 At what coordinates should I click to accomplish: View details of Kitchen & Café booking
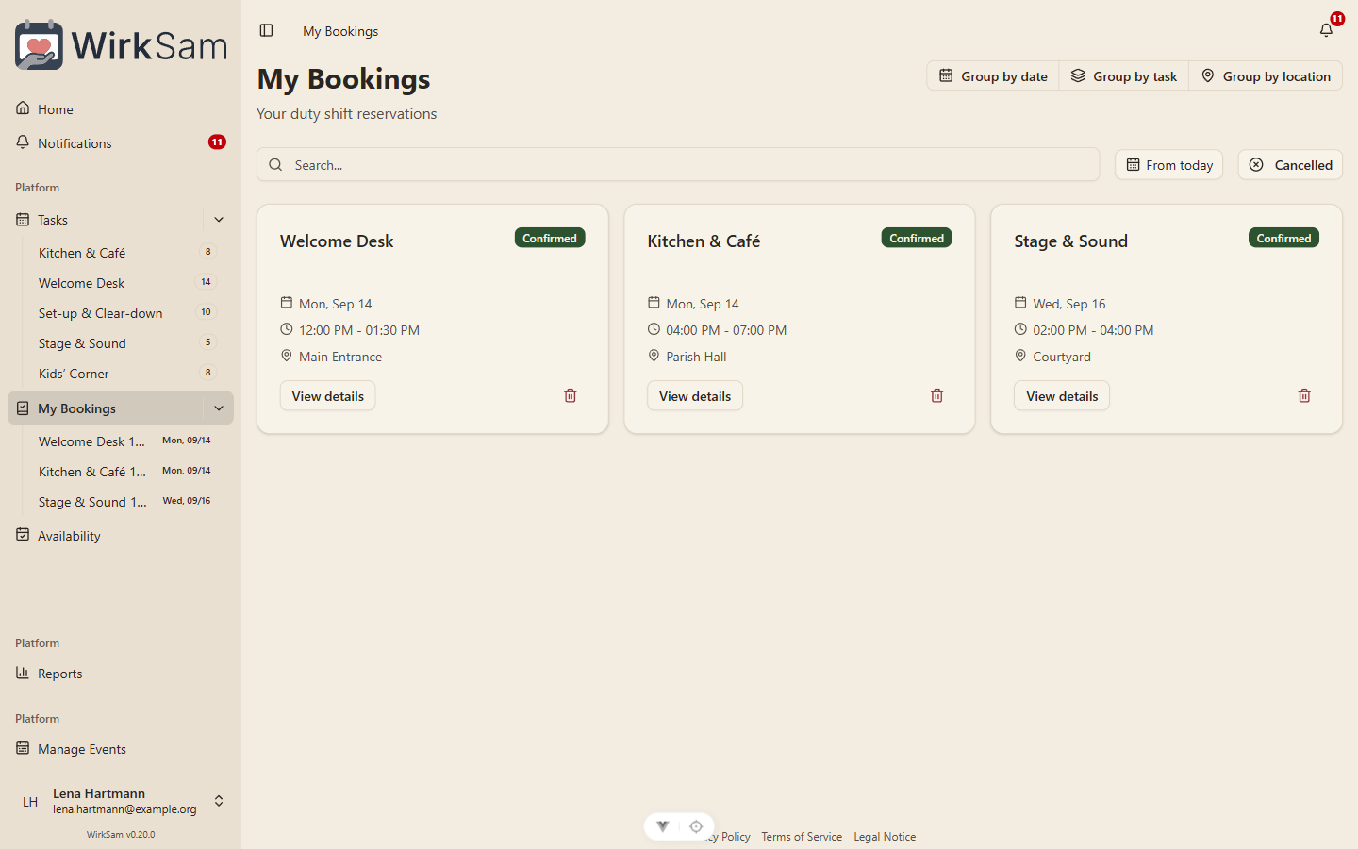click(x=695, y=396)
